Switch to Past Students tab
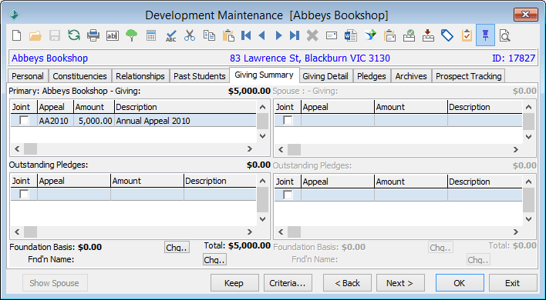 200,76
